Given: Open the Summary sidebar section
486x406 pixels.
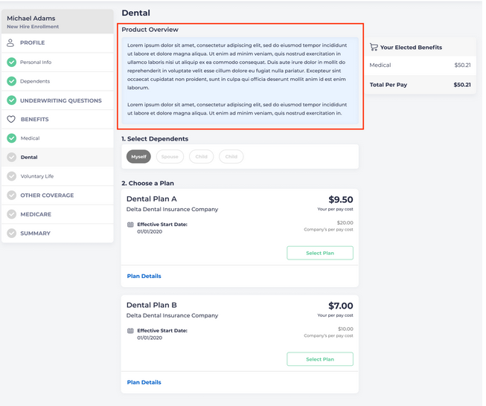Looking at the screenshot, I should (x=35, y=233).
